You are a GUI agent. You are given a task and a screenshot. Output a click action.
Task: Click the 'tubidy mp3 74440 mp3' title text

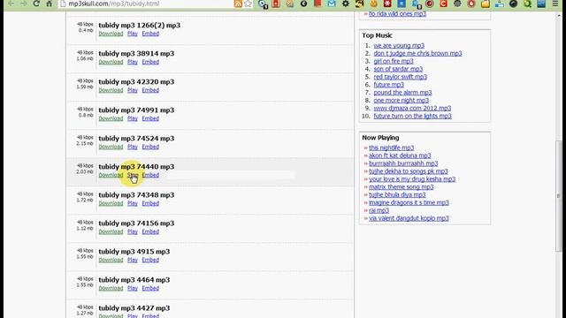point(136,167)
